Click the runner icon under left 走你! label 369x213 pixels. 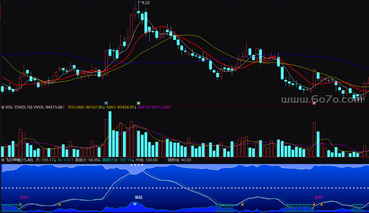pos(20,204)
